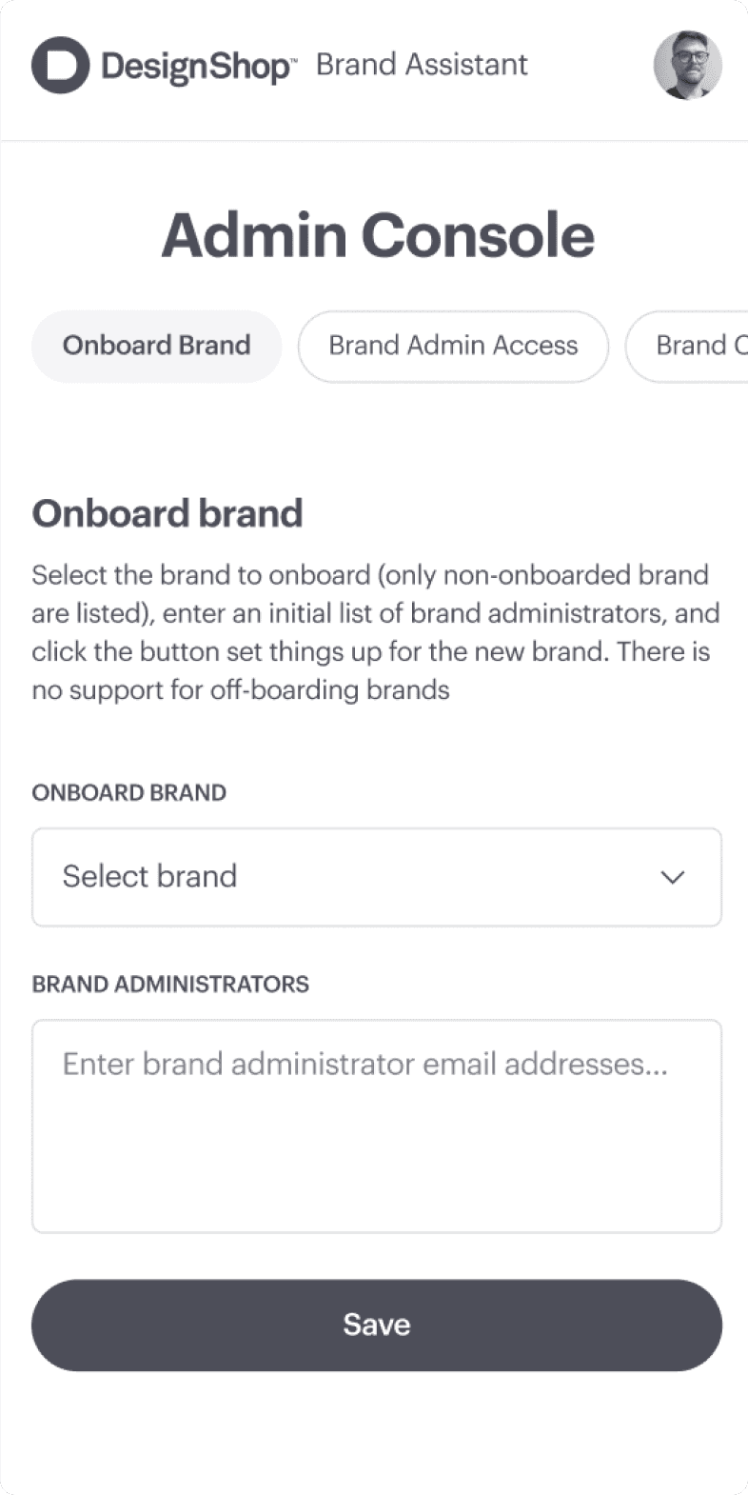Viewport: 748px width, 1495px height.
Task: Expand the brand selection list
Action: (x=376, y=876)
